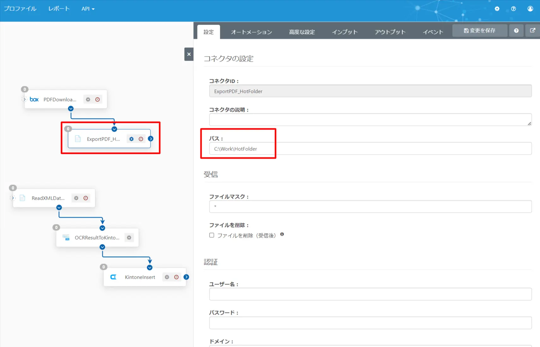Click the 変更を保存 button
The width and height of the screenshot is (540, 347).
[x=480, y=31]
